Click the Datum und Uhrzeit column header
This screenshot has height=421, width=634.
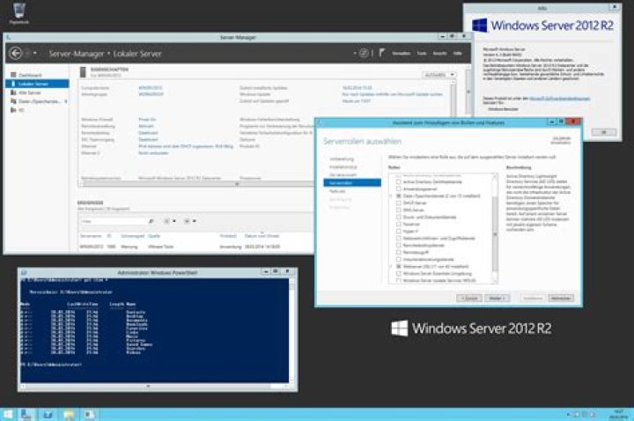point(262,236)
